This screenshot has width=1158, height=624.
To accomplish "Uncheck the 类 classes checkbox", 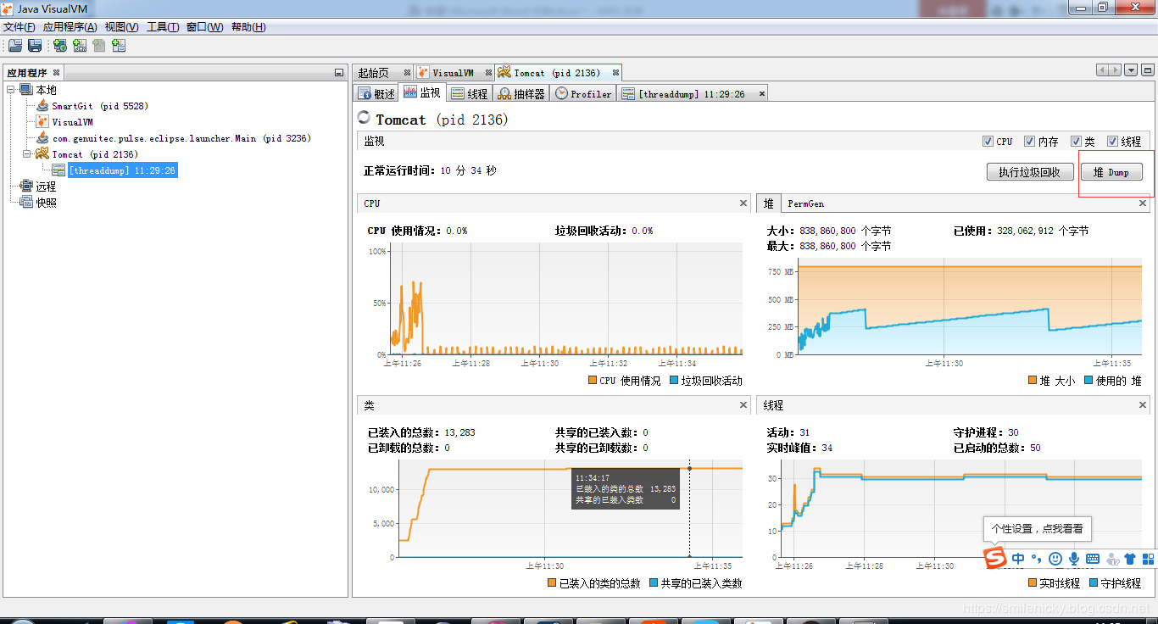I will [1076, 142].
